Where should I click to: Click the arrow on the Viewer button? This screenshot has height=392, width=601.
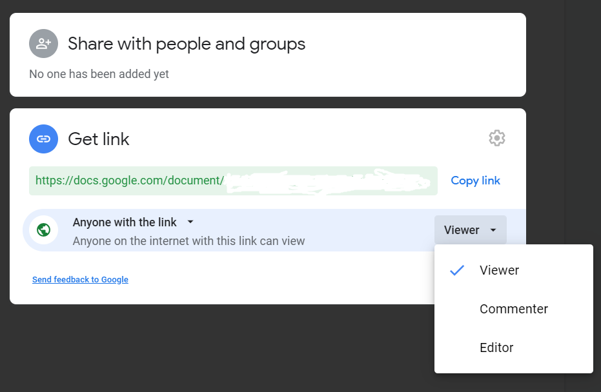493,230
